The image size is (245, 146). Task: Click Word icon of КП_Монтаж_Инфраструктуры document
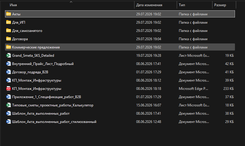(9, 80)
